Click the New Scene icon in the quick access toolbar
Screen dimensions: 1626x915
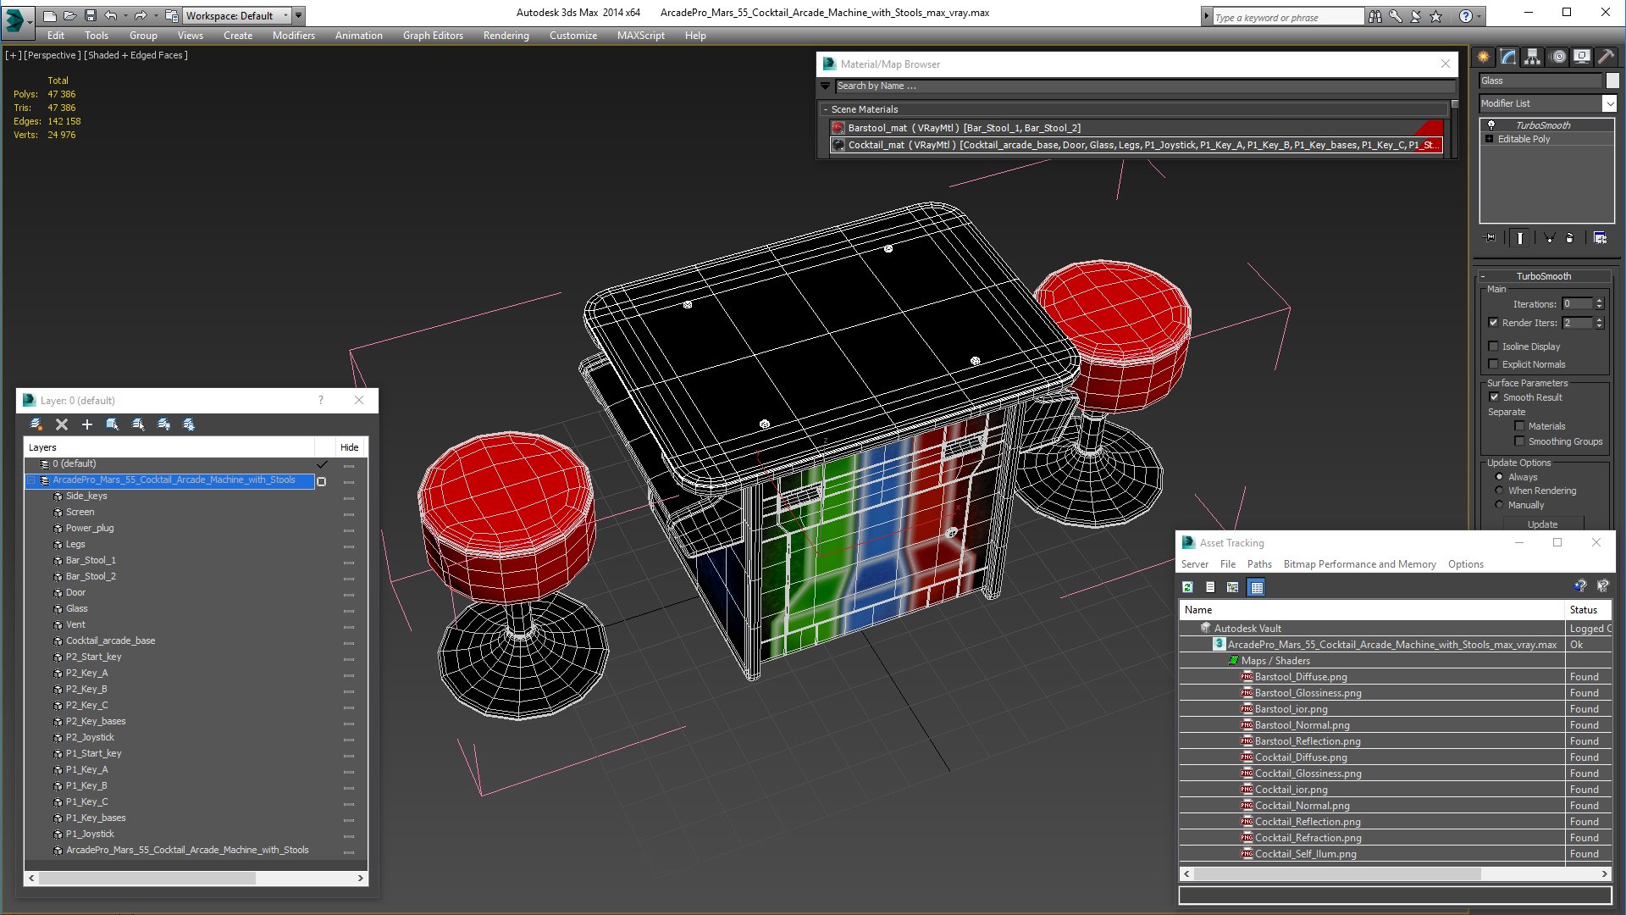point(50,15)
